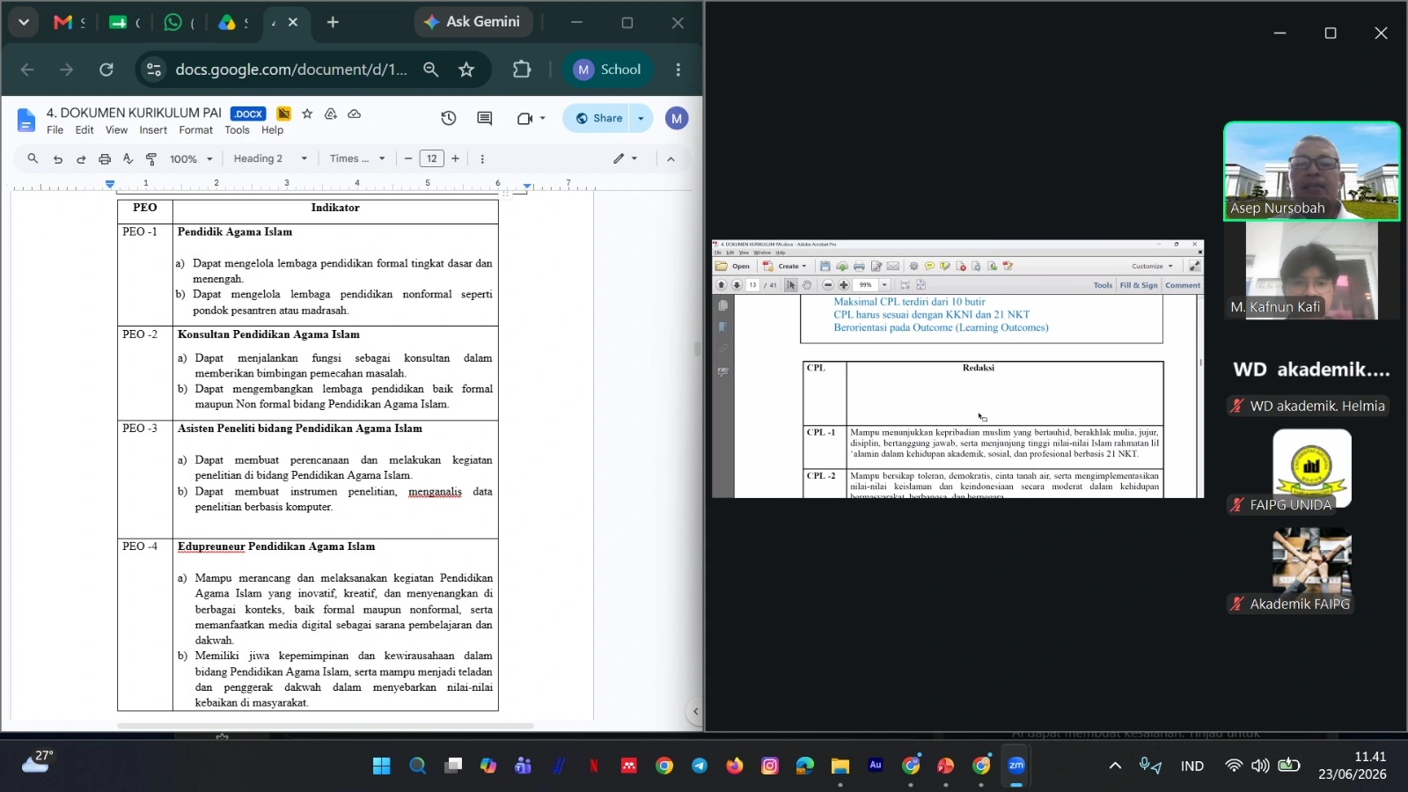Click the undo icon in Docs toolbar
This screenshot has width=1408, height=792.
click(58, 158)
